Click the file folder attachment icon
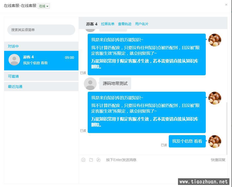 tap(91, 160)
